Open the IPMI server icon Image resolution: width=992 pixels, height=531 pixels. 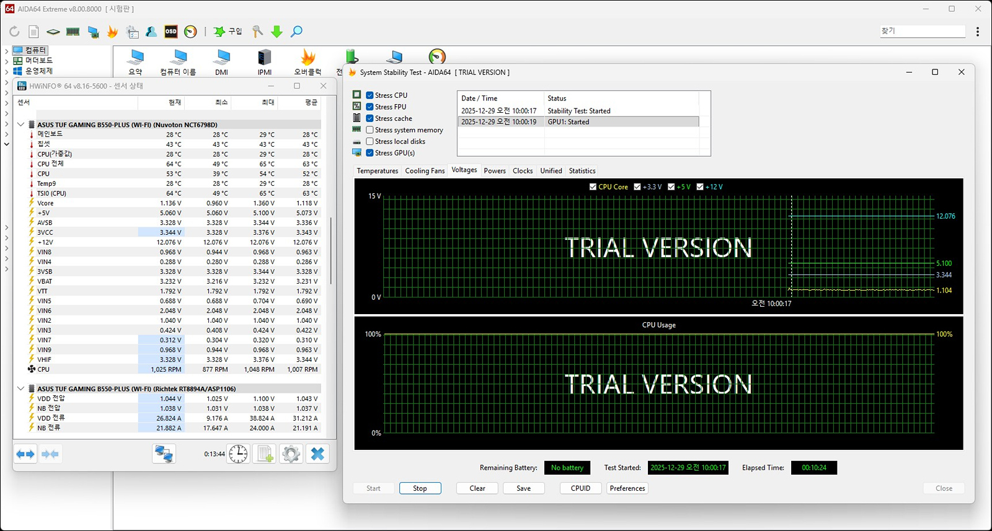[x=265, y=63]
